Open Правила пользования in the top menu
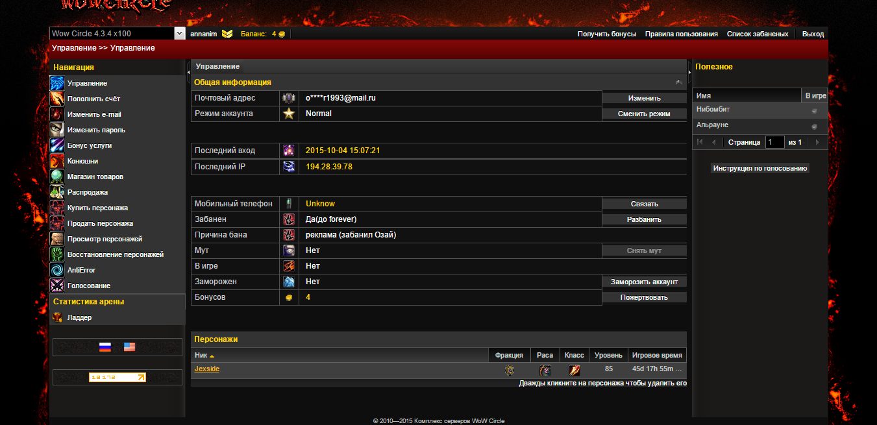The image size is (877, 425). [x=681, y=34]
